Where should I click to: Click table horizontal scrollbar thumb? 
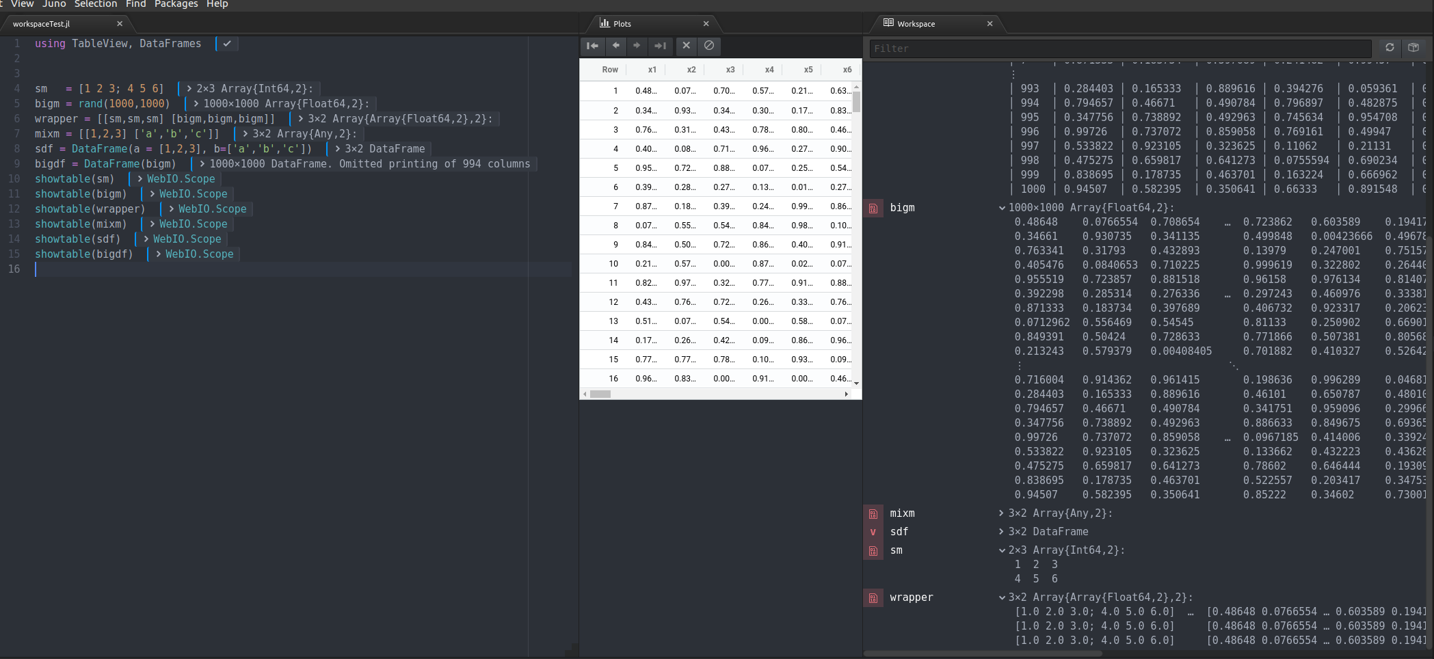point(600,394)
